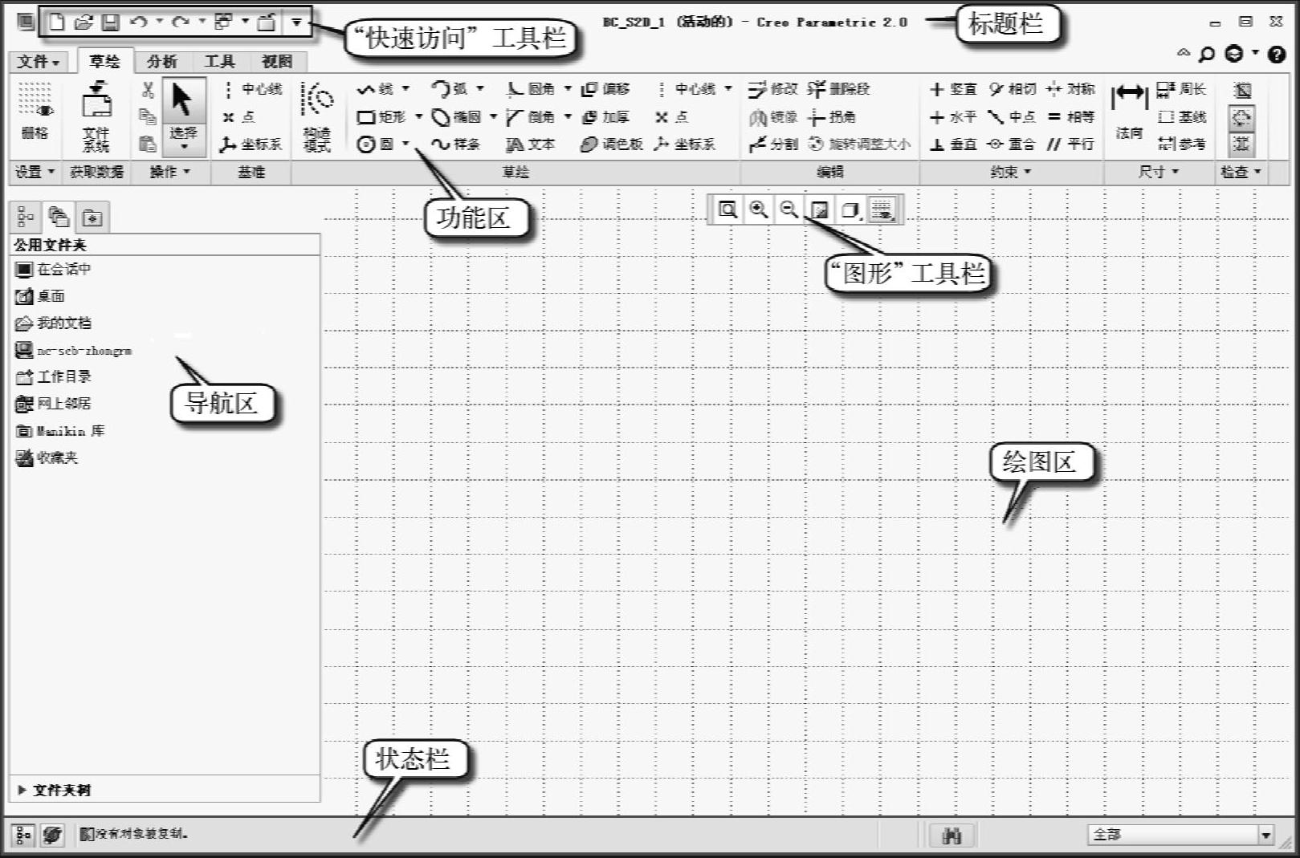The width and height of the screenshot is (1300, 858).
Task: Toggle browser display from status bar icon
Action: 52,835
